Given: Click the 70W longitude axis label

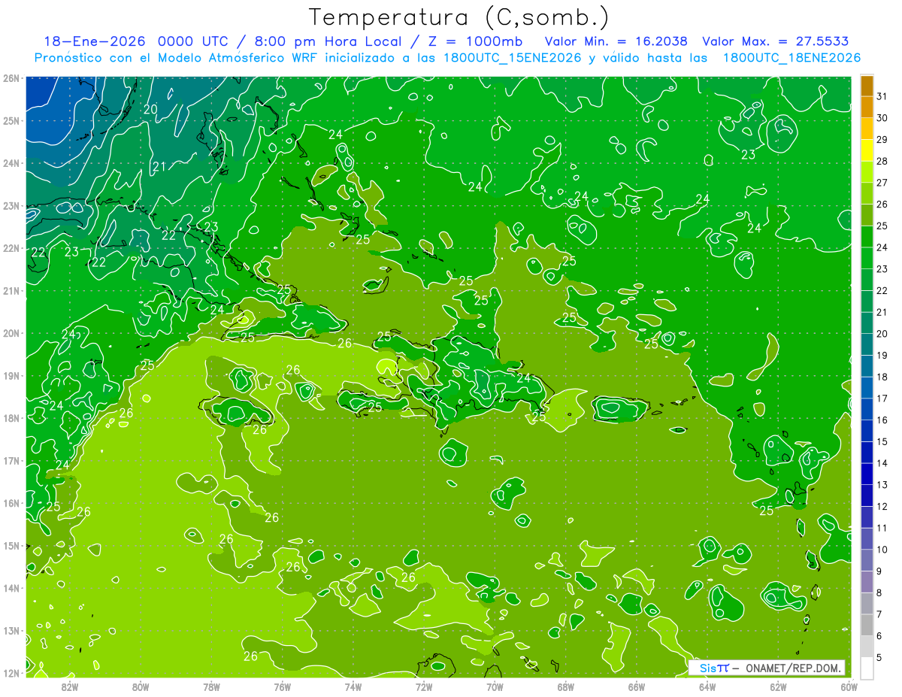Looking at the screenshot, I should (x=495, y=686).
